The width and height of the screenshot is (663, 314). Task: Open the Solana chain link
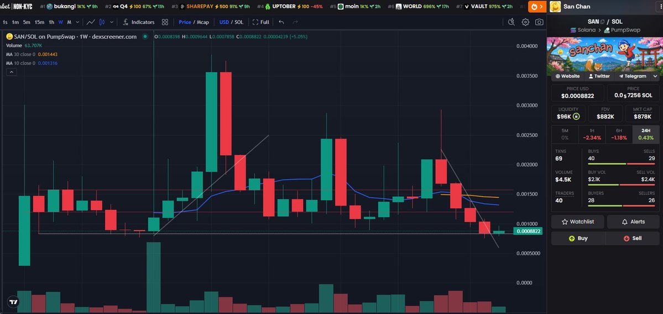(x=583, y=30)
